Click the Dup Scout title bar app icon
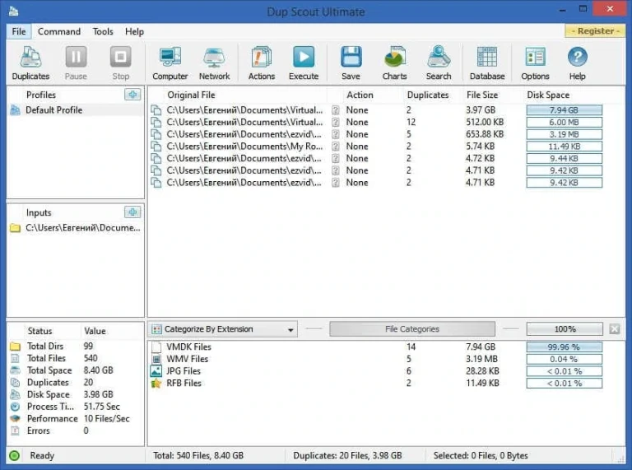632x470 pixels. coord(13,11)
